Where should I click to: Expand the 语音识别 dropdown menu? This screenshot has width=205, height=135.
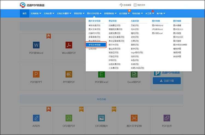point(79,13)
